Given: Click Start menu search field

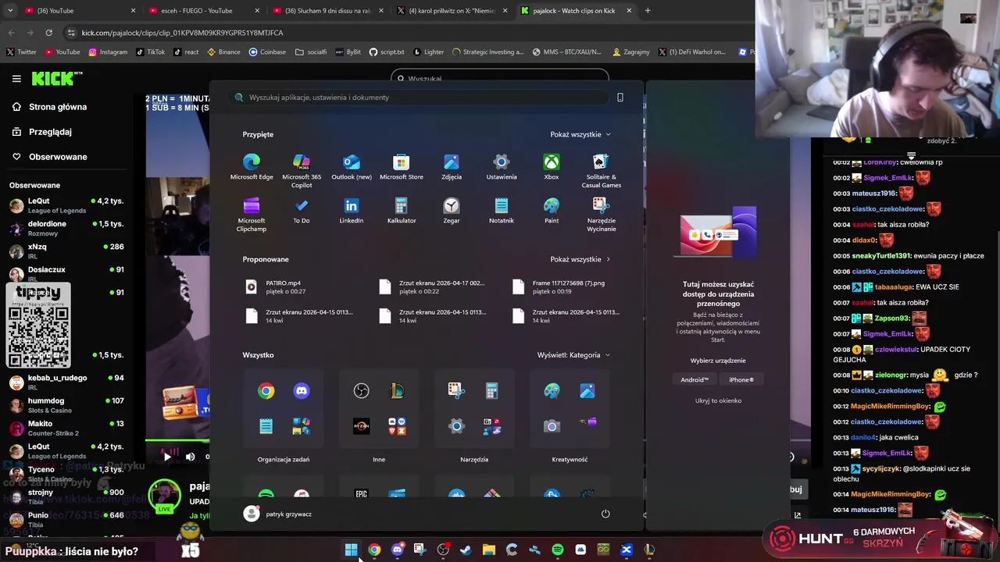Looking at the screenshot, I should (420, 98).
